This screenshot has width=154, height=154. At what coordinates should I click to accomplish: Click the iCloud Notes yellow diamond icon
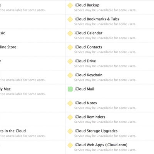[x=70, y=103]
